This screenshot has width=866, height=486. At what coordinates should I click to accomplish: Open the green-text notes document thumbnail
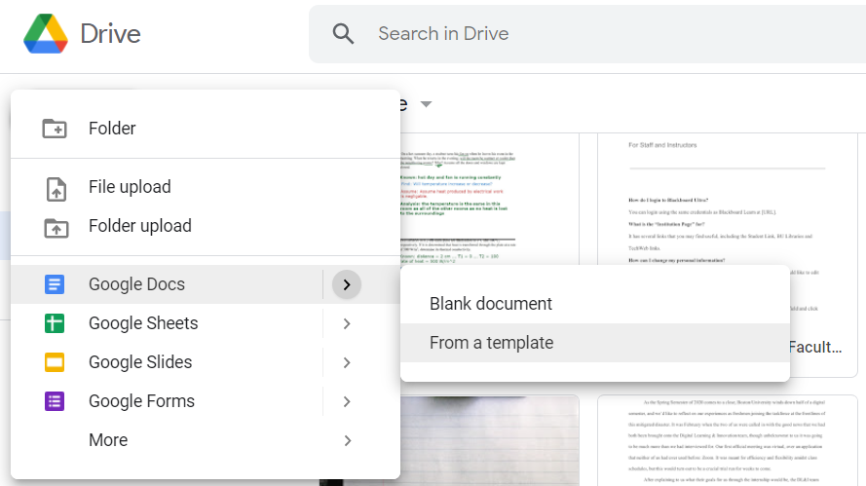[x=490, y=199]
